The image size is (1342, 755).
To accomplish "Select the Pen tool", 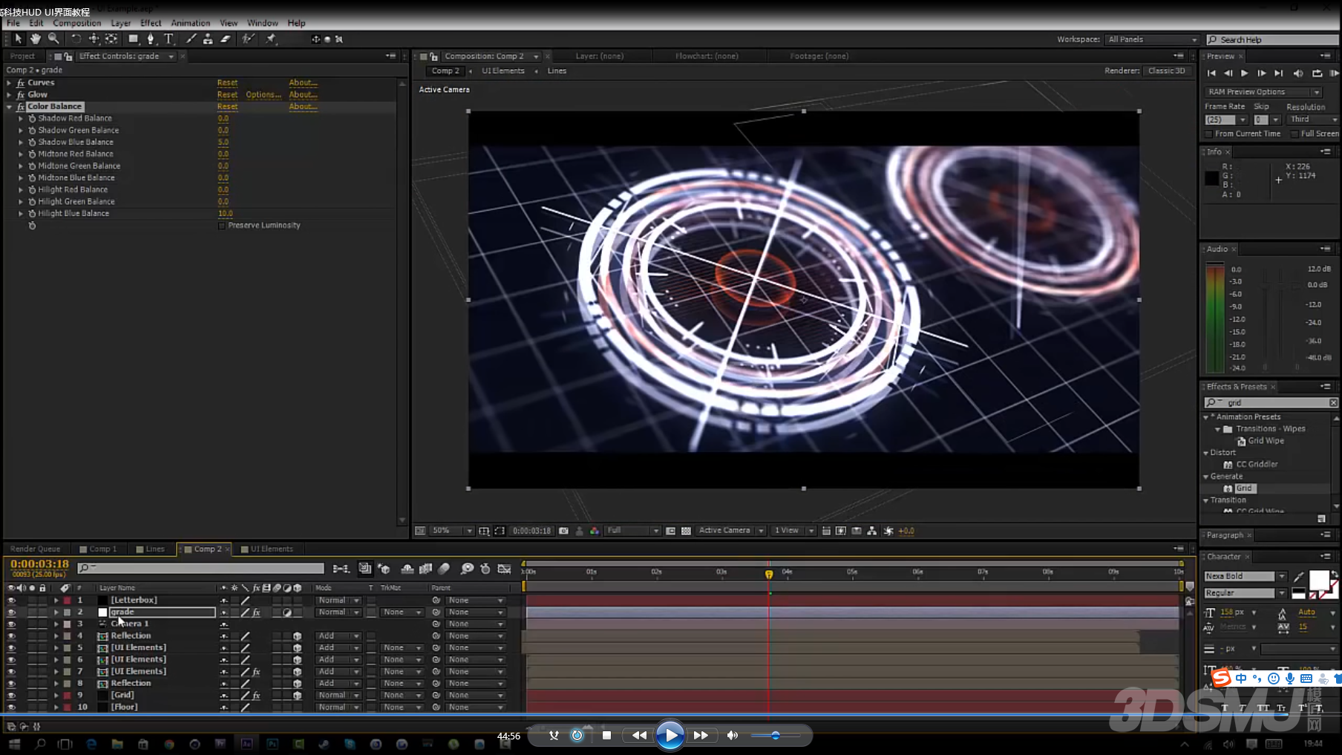I will tap(151, 39).
